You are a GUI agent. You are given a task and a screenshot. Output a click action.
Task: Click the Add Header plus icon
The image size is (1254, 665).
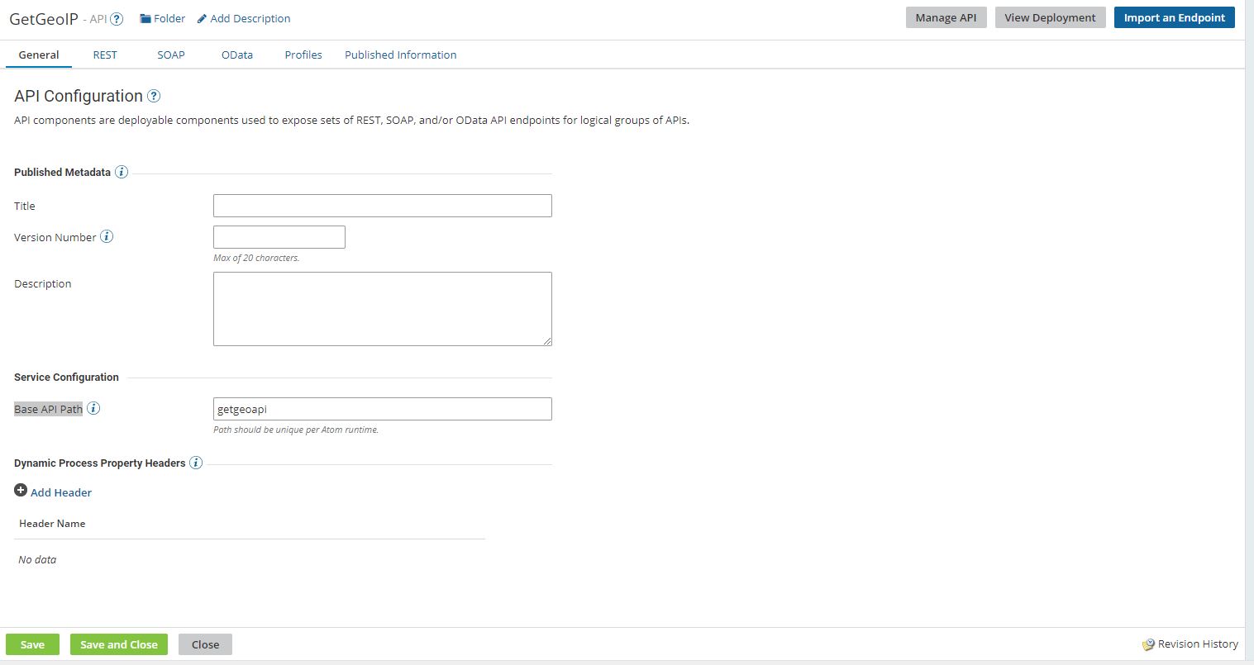point(21,489)
